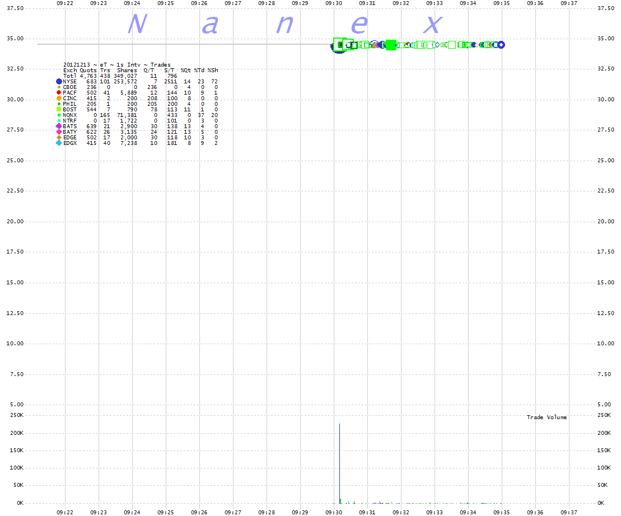Click the BATY pink diamond legend marker
621x516 pixels.
click(59, 132)
